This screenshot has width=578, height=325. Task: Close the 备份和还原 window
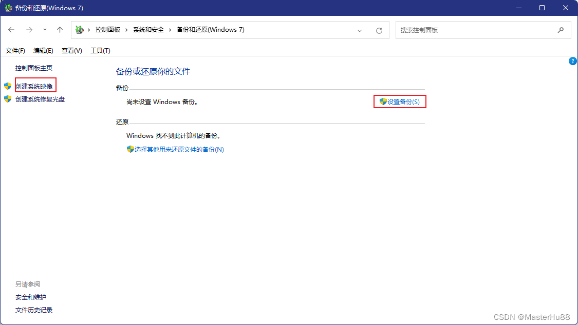click(x=566, y=8)
